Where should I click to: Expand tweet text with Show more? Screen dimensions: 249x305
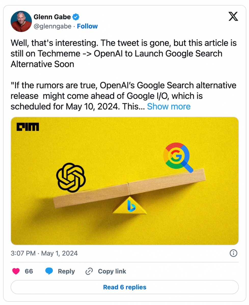point(169,106)
